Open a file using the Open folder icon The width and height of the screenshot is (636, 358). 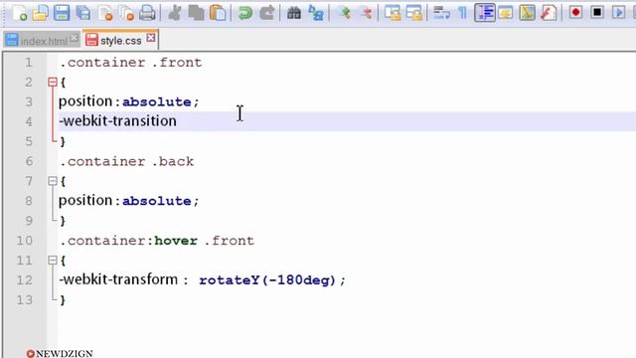41,13
